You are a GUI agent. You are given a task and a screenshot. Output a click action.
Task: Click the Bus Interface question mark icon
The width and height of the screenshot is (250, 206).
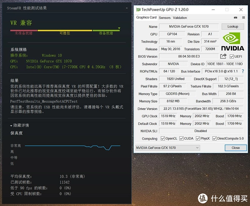click(243, 71)
